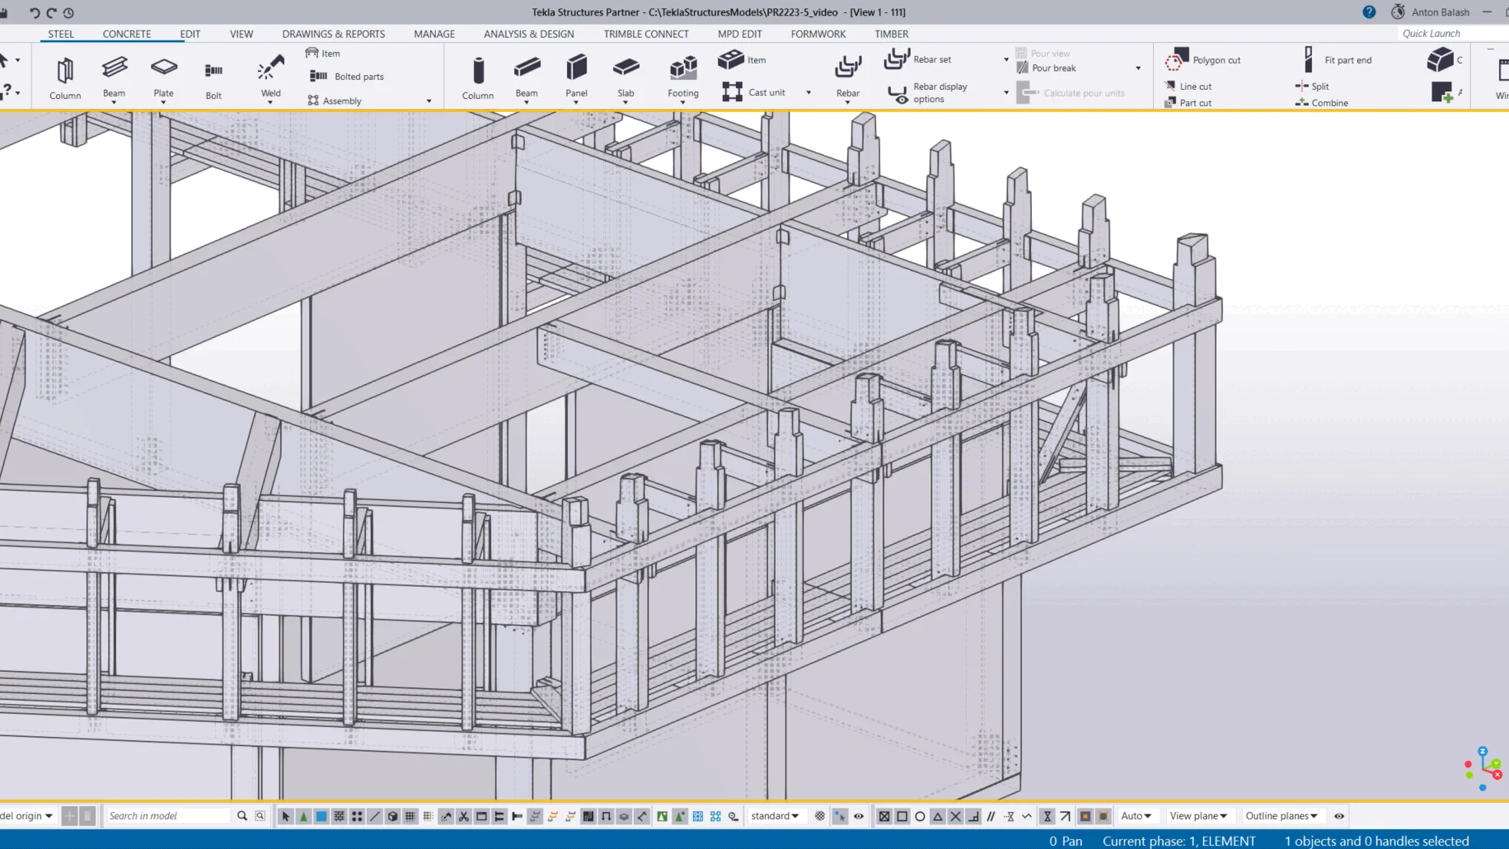The height and width of the screenshot is (849, 1509).
Task: Click the Polygon cut tool
Action: point(1203,60)
